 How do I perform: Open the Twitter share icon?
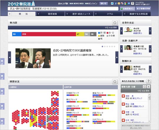tap(112, 4)
